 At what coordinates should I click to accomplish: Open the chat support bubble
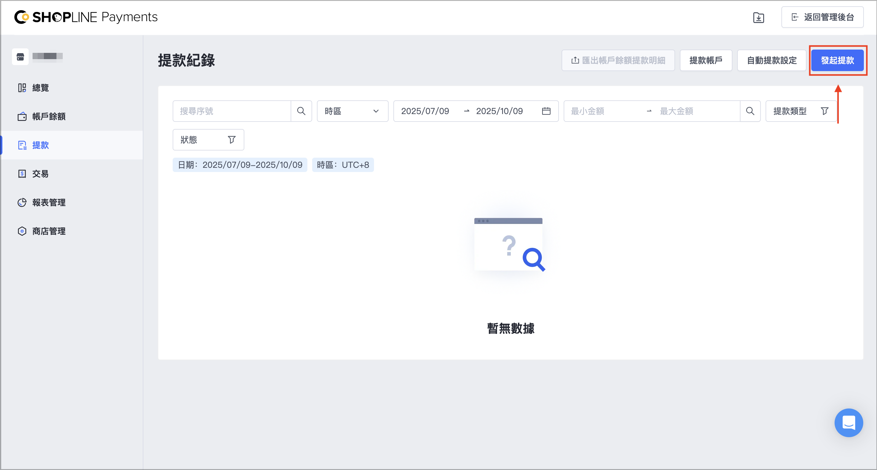[848, 423]
